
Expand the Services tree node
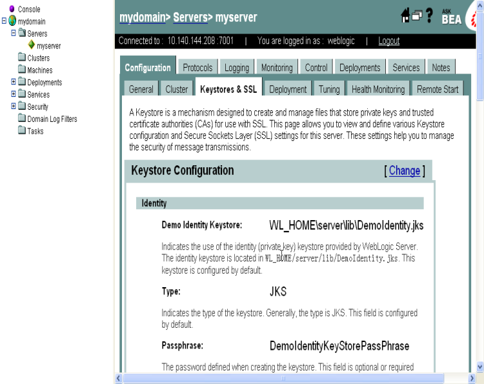pyautogui.click(x=14, y=94)
